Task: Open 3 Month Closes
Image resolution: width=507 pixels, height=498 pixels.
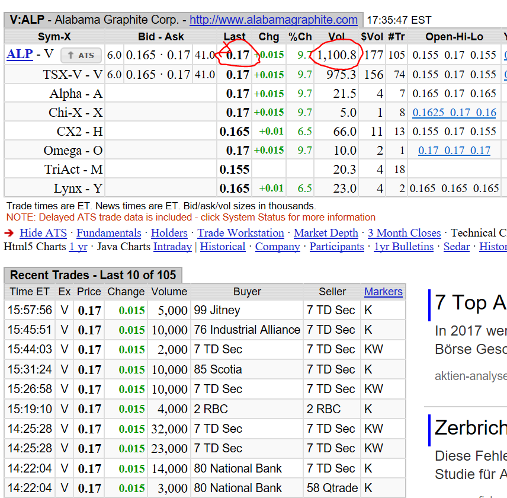Action: [x=404, y=233]
